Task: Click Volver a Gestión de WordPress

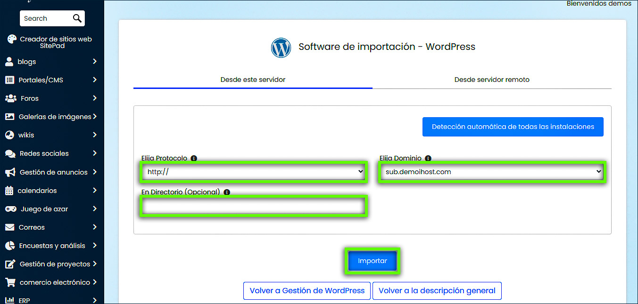Action: [x=307, y=290]
